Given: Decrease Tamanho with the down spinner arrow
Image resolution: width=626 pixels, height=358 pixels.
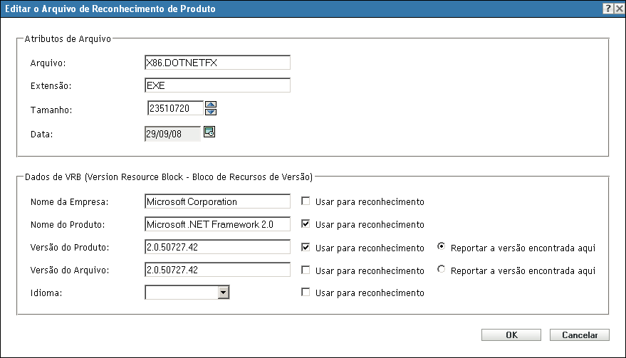Looking at the screenshot, I should point(210,112).
